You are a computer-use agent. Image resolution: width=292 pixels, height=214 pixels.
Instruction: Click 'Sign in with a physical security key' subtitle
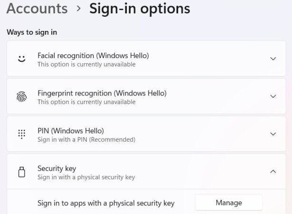(x=86, y=177)
